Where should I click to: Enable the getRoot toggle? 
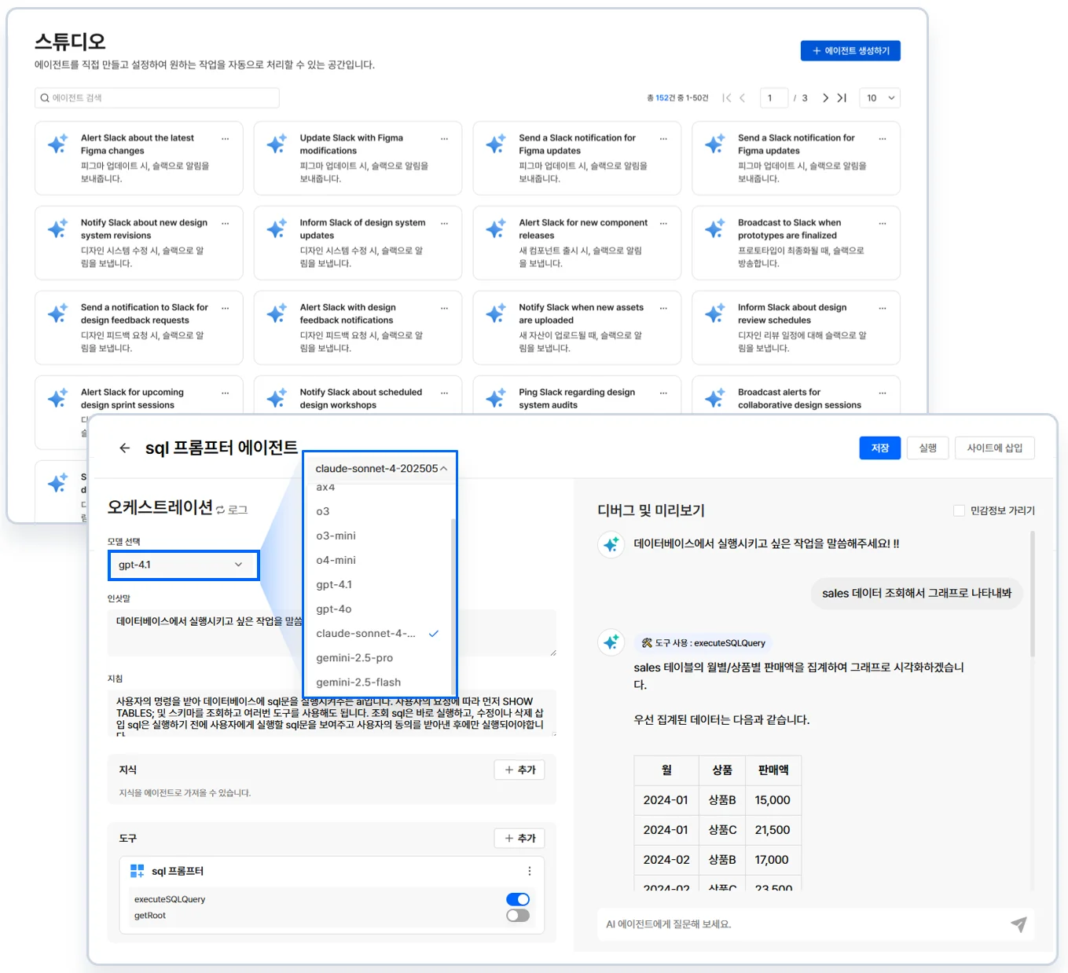coord(518,916)
